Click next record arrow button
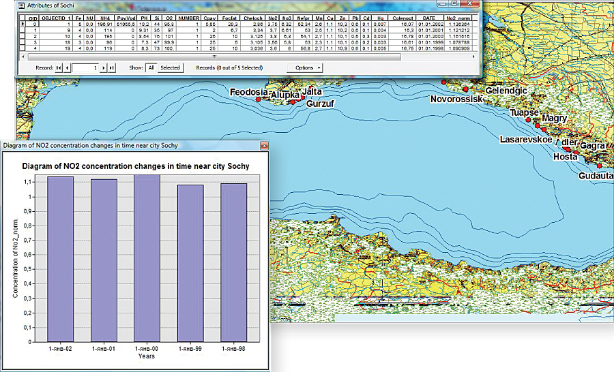The width and height of the screenshot is (614, 372). pos(104,68)
